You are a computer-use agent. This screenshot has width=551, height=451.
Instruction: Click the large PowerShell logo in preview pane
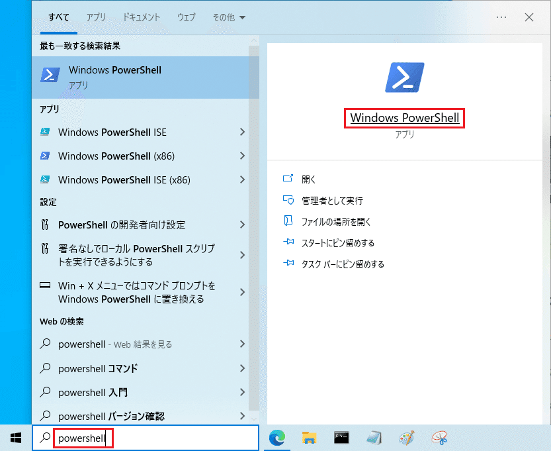(404, 77)
